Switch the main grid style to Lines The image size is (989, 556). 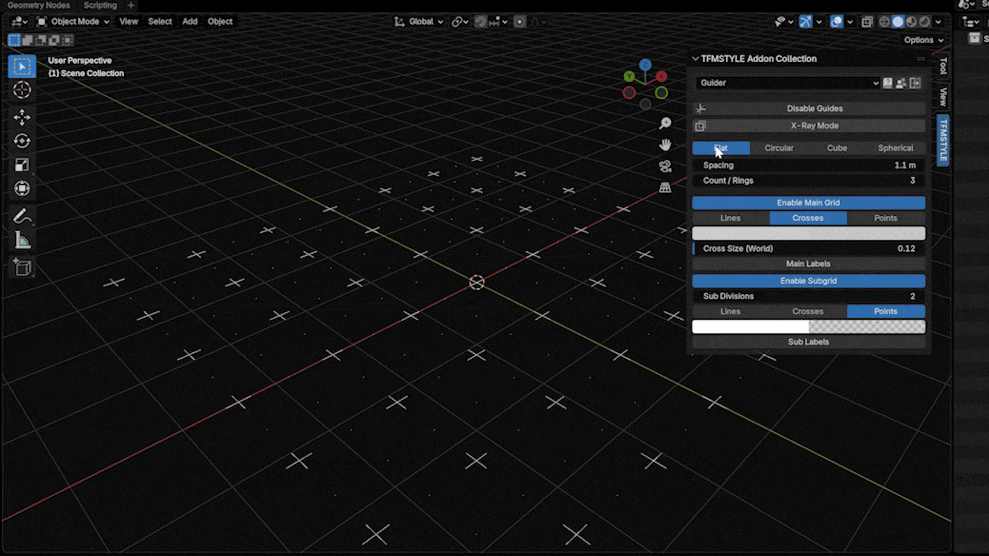pos(730,218)
